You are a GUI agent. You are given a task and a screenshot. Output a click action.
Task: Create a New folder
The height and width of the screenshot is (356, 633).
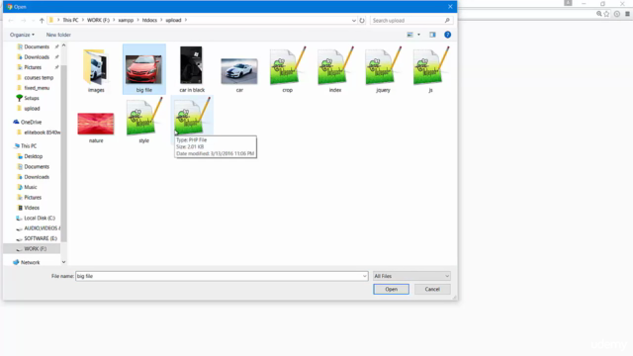point(58,35)
